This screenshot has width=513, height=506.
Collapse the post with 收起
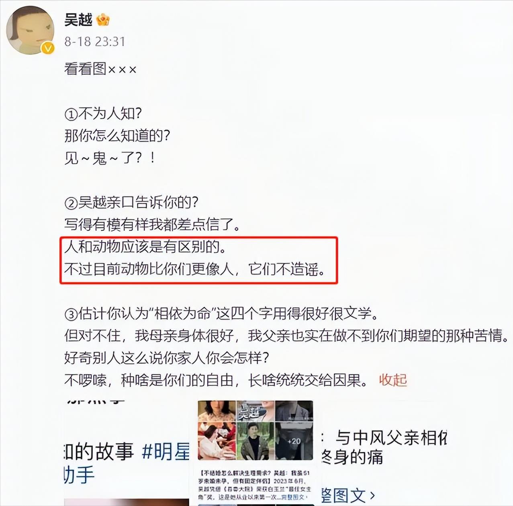[x=393, y=380]
